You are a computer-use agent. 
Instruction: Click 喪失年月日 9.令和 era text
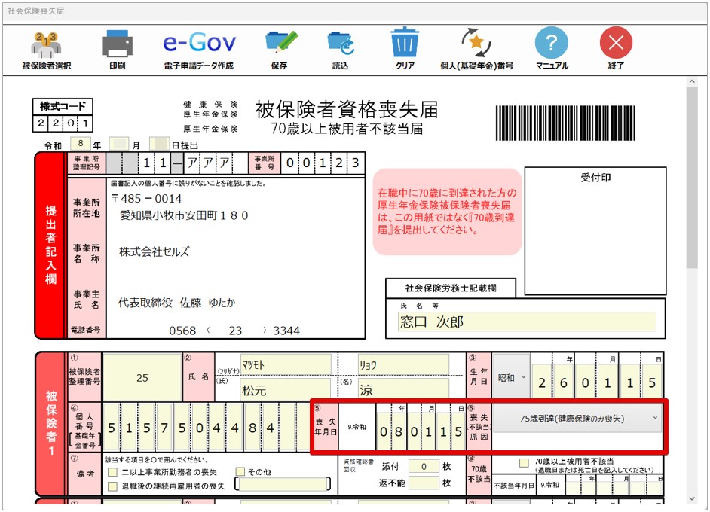(x=357, y=427)
